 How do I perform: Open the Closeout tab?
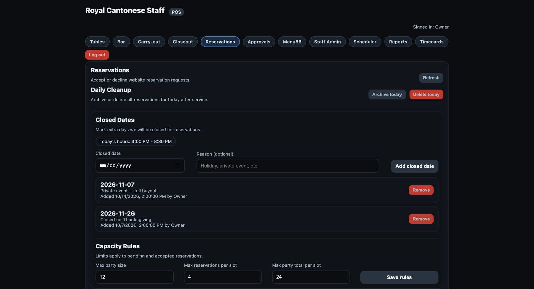pyautogui.click(x=183, y=42)
